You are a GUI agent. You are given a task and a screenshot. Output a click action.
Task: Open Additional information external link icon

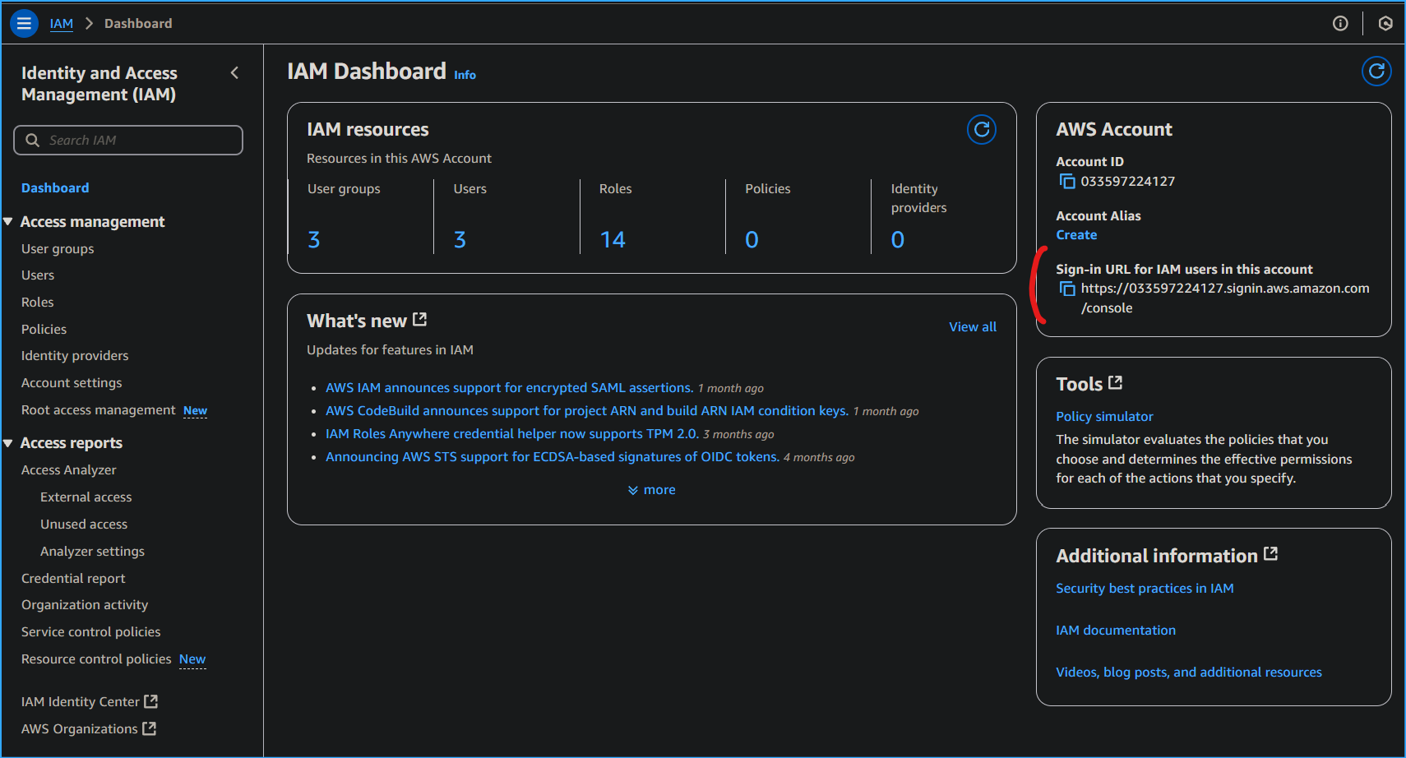pos(1271,552)
